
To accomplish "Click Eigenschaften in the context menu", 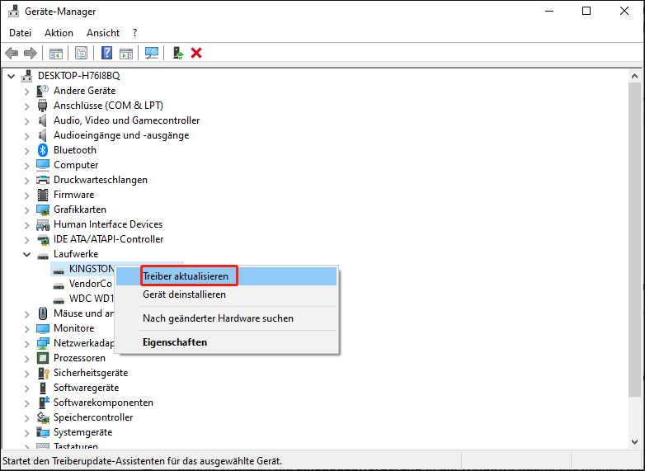I will click(x=175, y=342).
